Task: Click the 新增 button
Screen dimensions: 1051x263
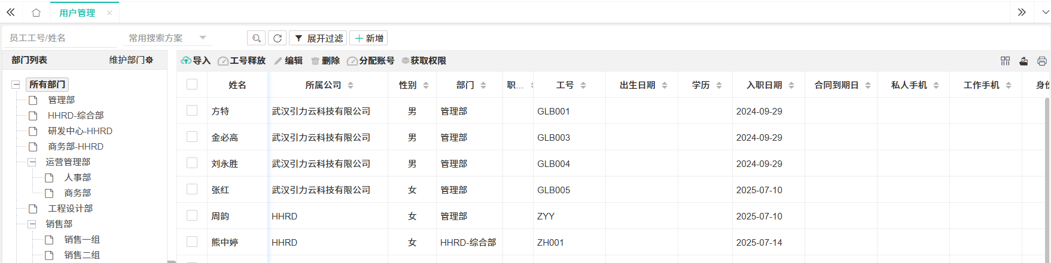Action: tap(368, 38)
